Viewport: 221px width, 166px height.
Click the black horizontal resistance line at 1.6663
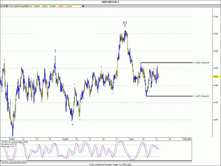[x=167, y=63]
